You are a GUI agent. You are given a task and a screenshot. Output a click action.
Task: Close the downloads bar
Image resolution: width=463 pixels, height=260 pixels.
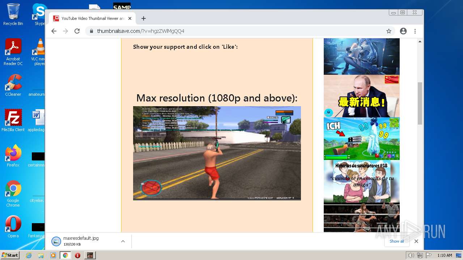(x=416, y=241)
